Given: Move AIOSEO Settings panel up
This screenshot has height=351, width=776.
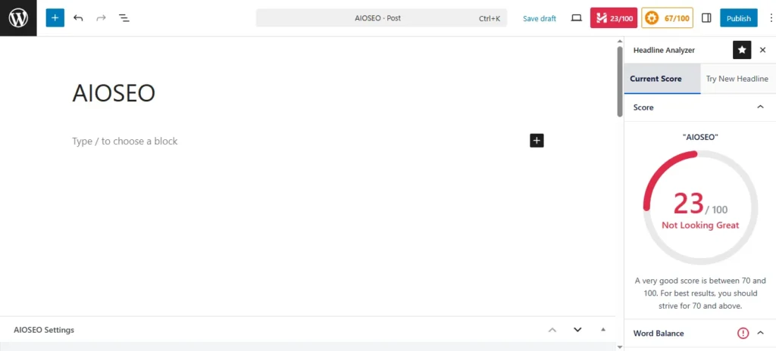Looking at the screenshot, I should click(552, 330).
